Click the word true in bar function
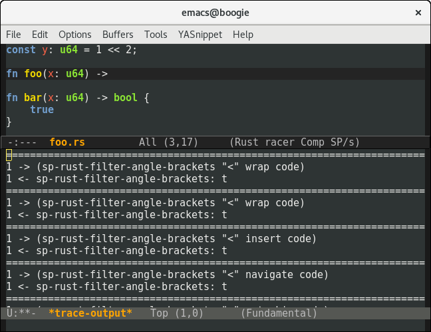 42,110
